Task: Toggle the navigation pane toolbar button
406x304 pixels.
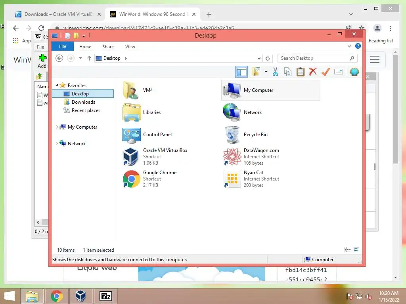Action: click(241, 72)
